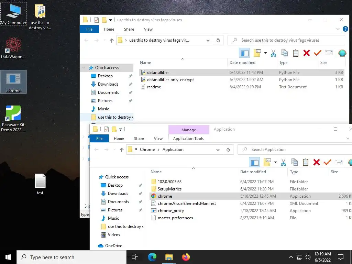Click Rename icon in top window toolbar
This screenshot has height=264, width=352.
click(x=328, y=53)
